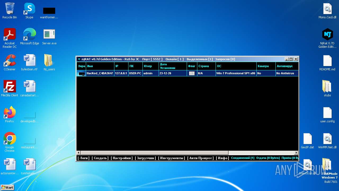Click the admin user cell
This screenshot has width=339, height=191.
point(151,73)
